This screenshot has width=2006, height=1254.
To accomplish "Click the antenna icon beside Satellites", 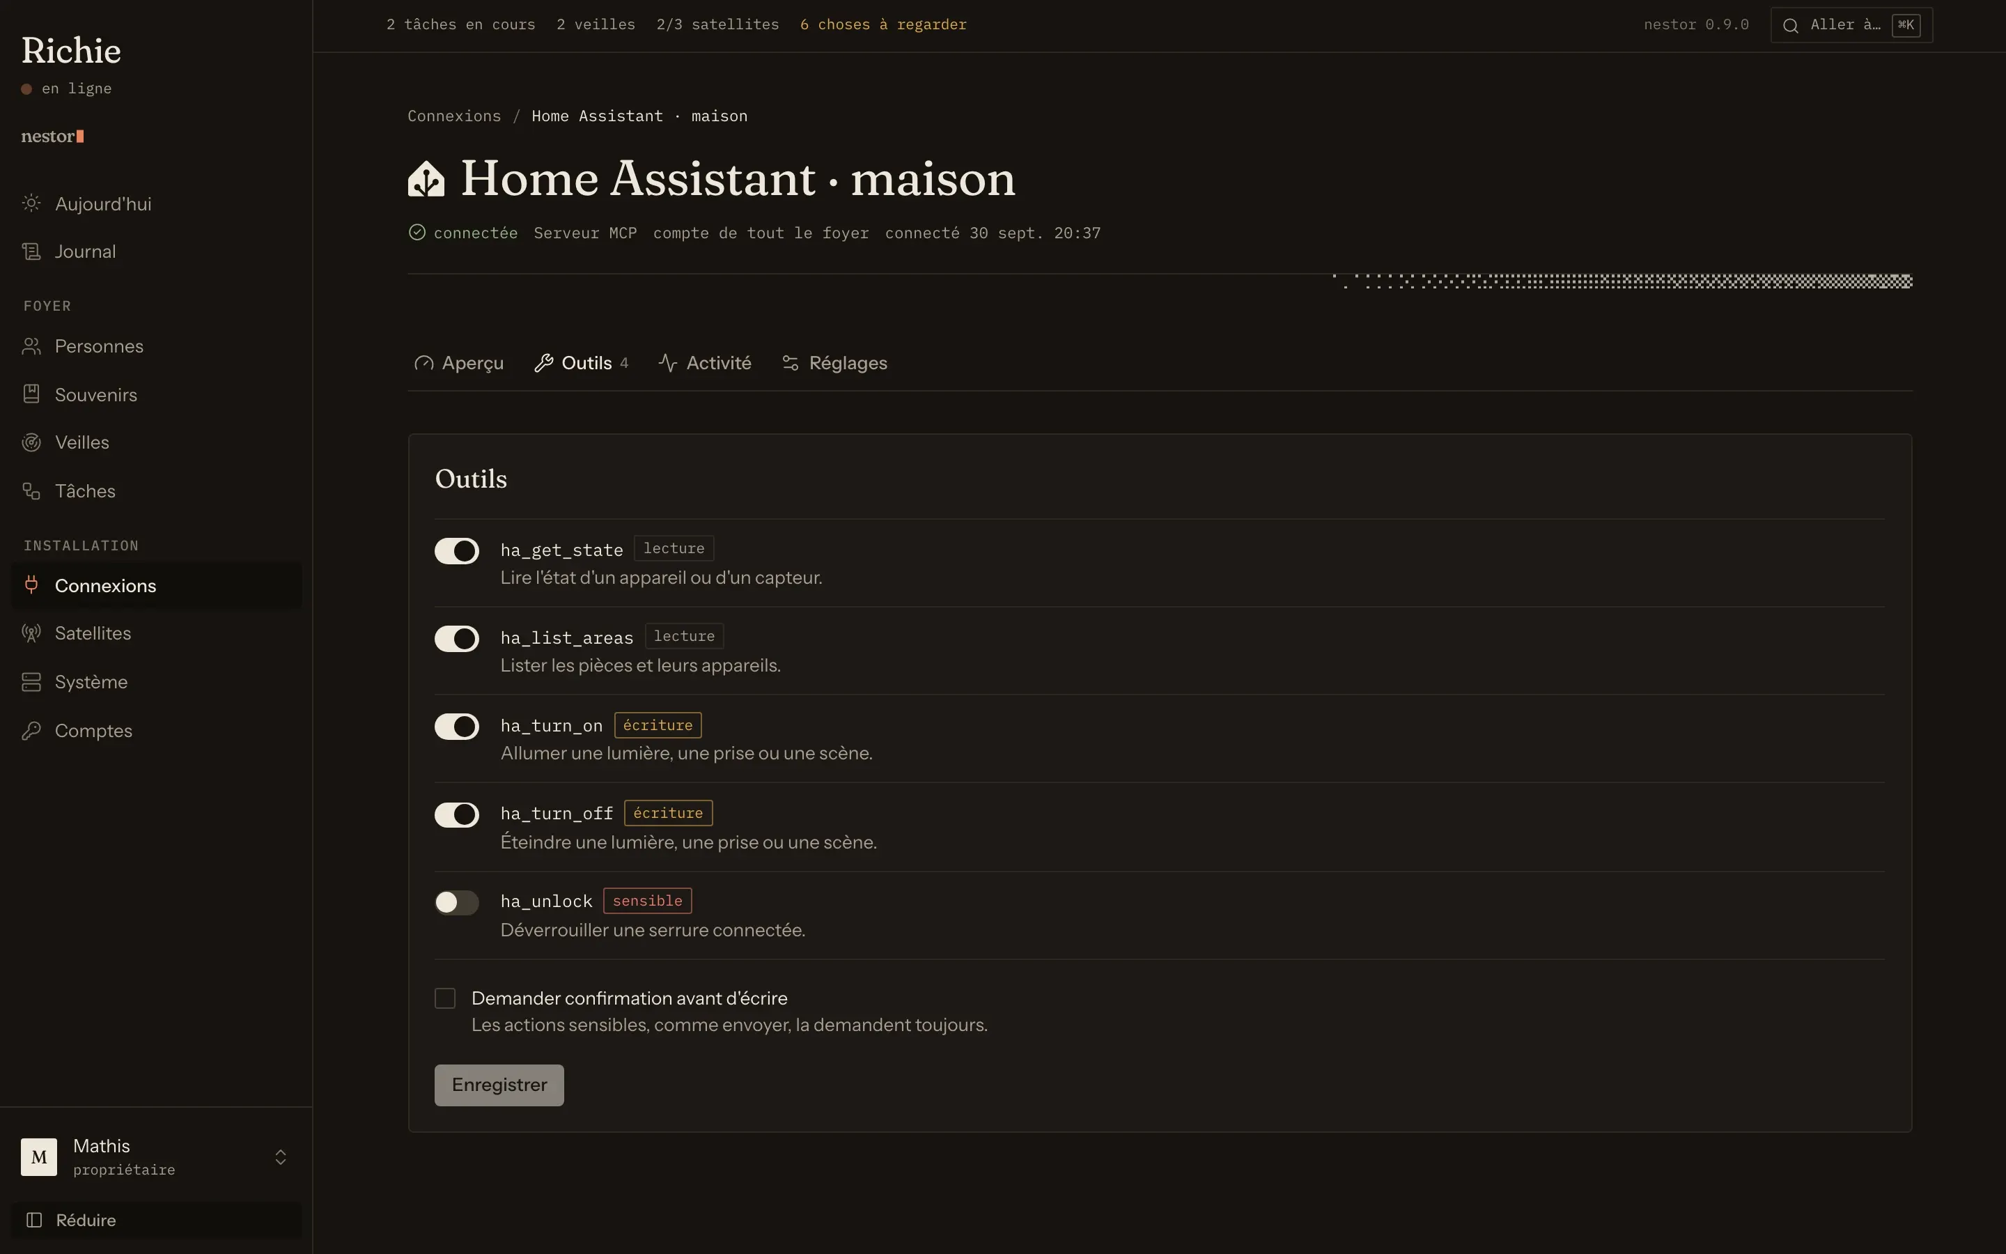I will coord(31,633).
